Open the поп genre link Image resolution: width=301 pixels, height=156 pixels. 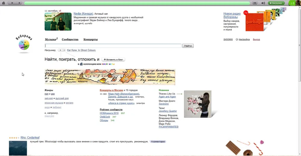46,94
